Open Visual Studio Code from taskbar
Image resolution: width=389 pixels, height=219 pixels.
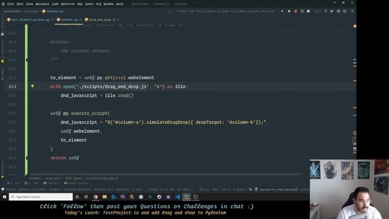[177, 197]
